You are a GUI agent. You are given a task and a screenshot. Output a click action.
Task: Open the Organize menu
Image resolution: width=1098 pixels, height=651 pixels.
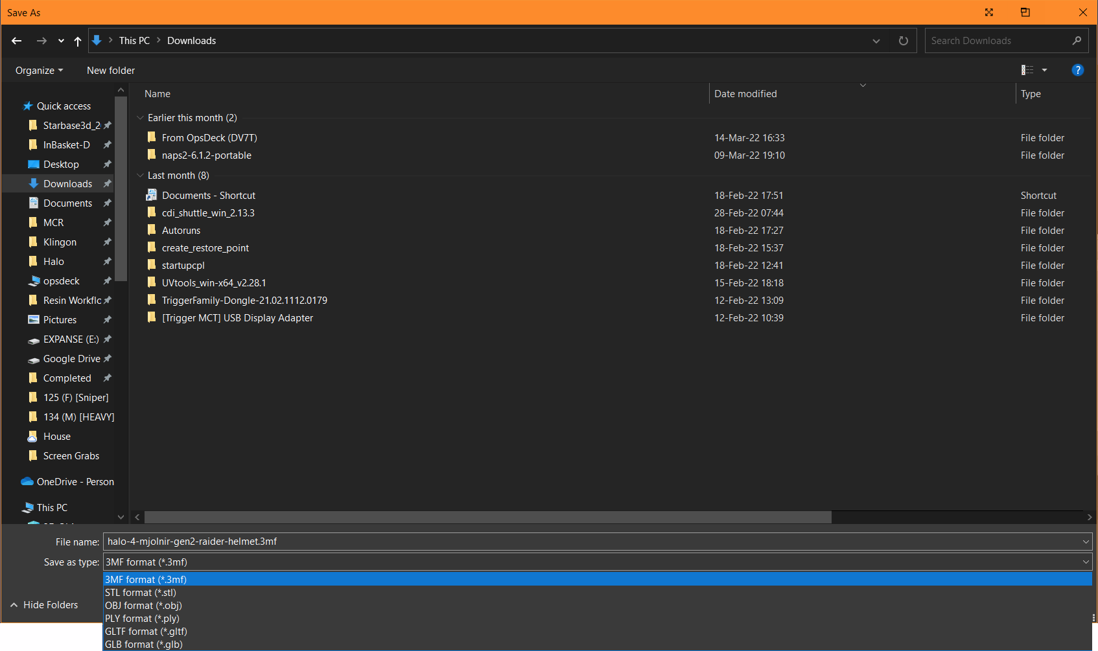click(x=39, y=70)
